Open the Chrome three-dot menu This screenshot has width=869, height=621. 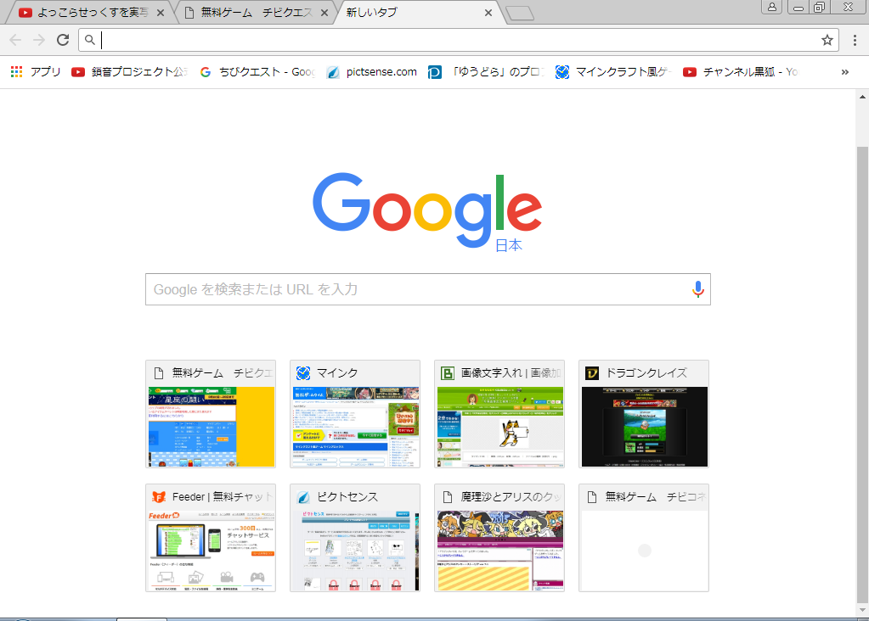point(855,40)
